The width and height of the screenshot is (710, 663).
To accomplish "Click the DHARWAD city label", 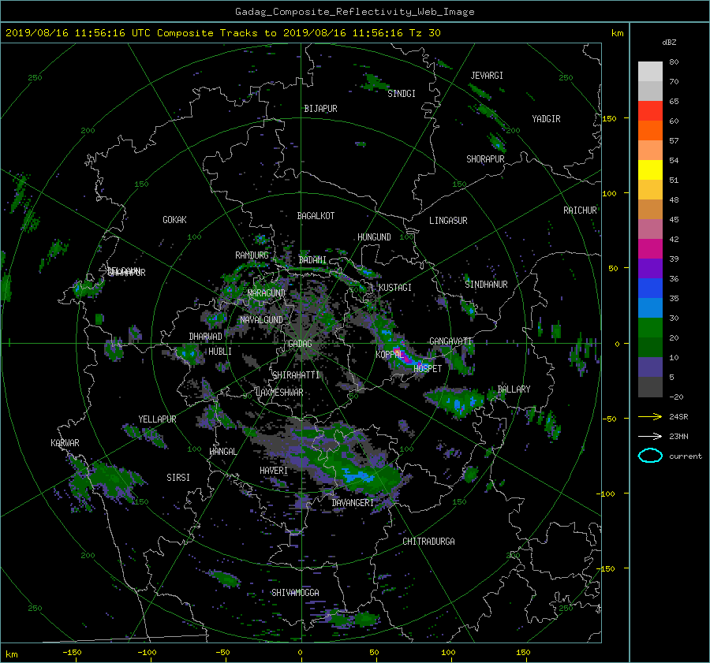I will (205, 337).
